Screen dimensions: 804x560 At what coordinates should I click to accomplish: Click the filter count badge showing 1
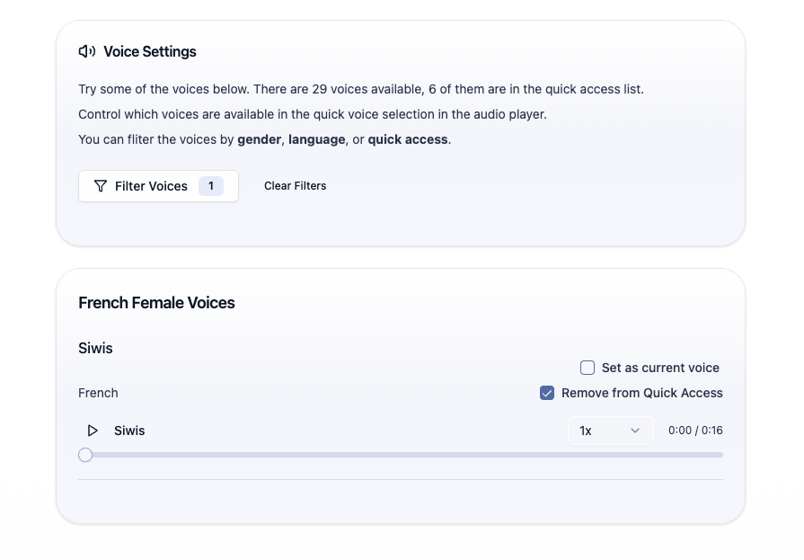[x=211, y=186]
